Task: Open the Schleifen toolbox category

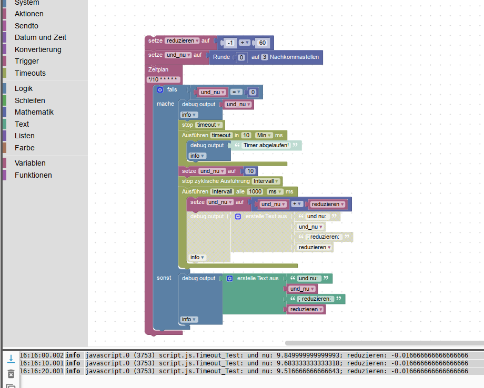Action: pos(30,101)
